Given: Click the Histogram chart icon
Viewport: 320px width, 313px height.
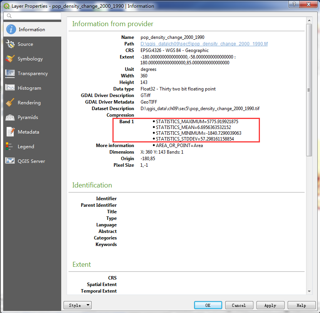Looking at the screenshot, I should (x=10, y=88).
